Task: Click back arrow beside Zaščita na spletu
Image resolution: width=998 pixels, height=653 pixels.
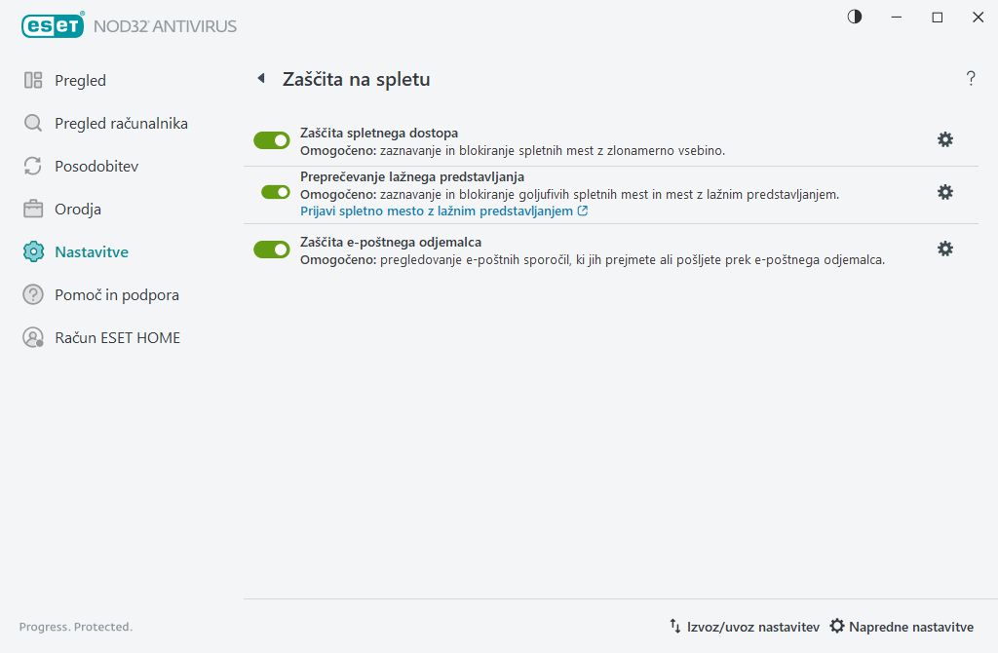Action: (x=261, y=78)
